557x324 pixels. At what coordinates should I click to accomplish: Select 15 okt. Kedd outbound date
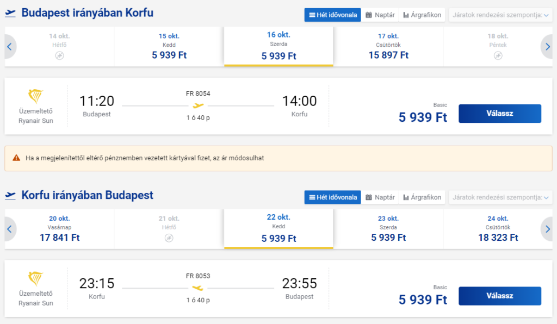[169, 47]
